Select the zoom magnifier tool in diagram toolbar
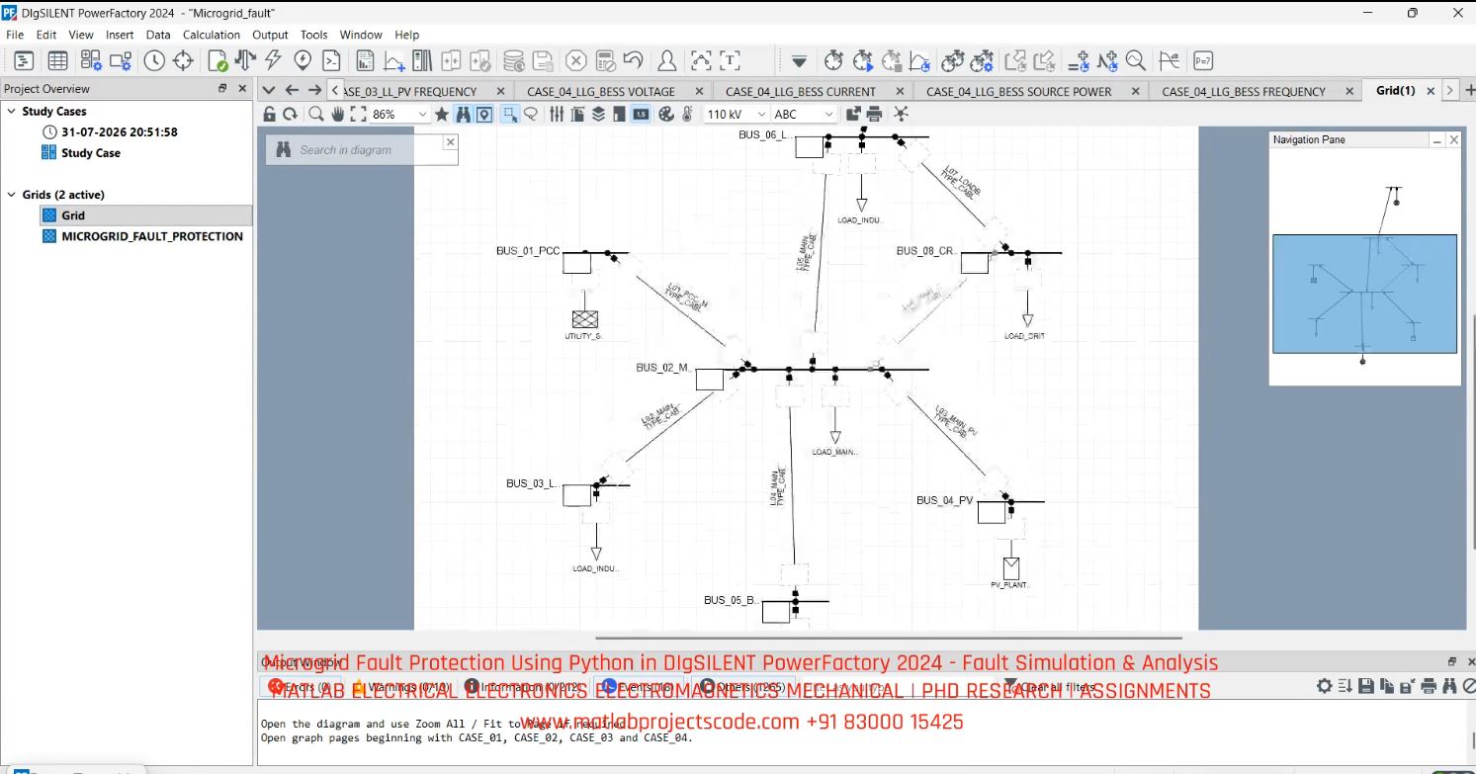 316,114
